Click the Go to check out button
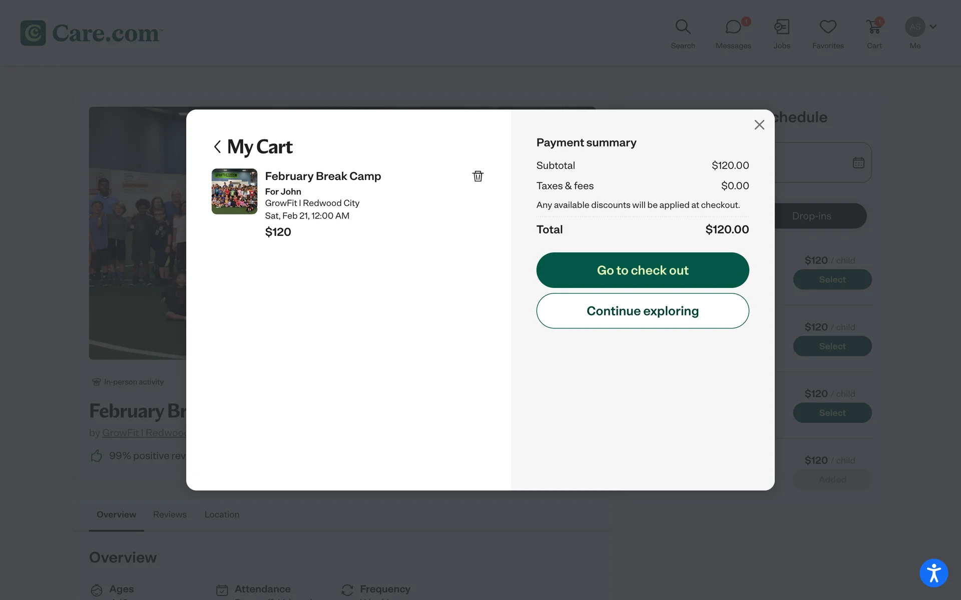This screenshot has width=961, height=600. point(642,270)
